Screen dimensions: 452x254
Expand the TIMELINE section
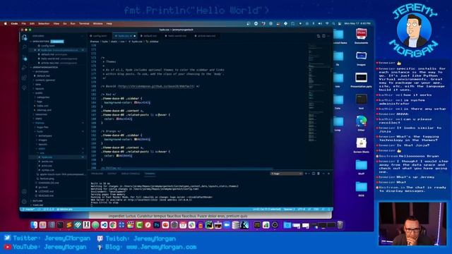click(37, 205)
